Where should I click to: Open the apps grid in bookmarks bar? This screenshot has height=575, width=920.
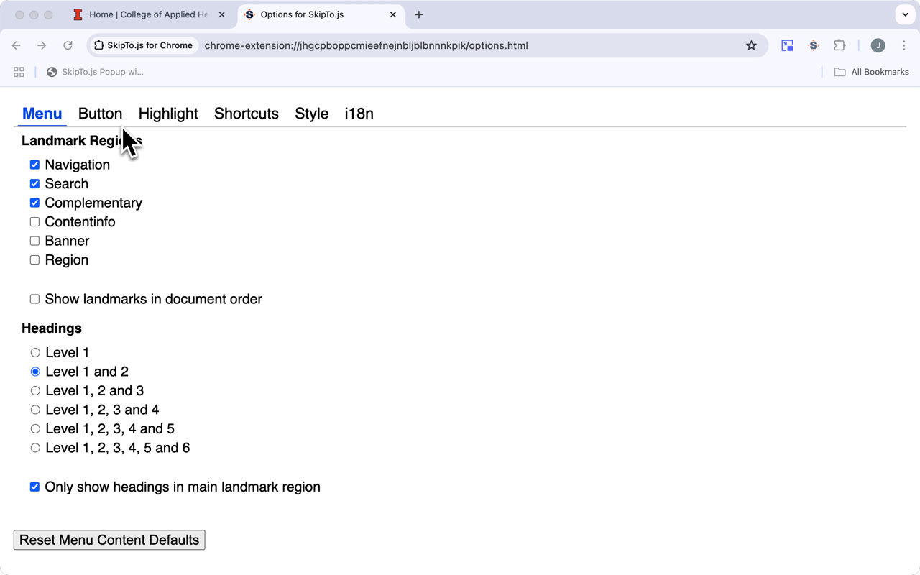coord(19,72)
